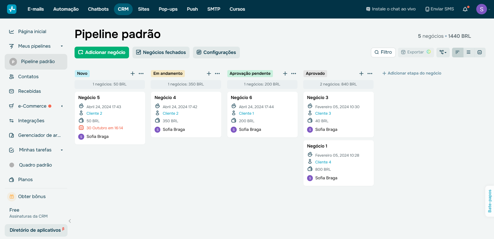The image size is (494, 239).
Task: Click Assinaturas da CRM
Action: click(28, 216)
